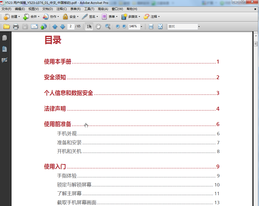Zoom in using the plus icon
The image size is (259, 206).
(x=124, y=26)
